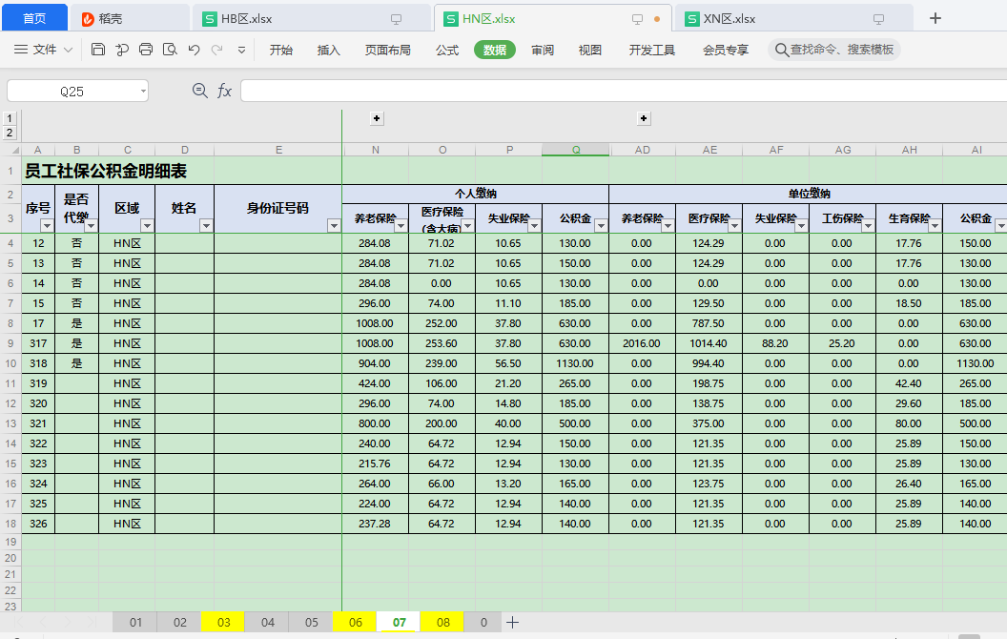
Task: Select outline level 2 button
Action: click(x=9, y=133)
